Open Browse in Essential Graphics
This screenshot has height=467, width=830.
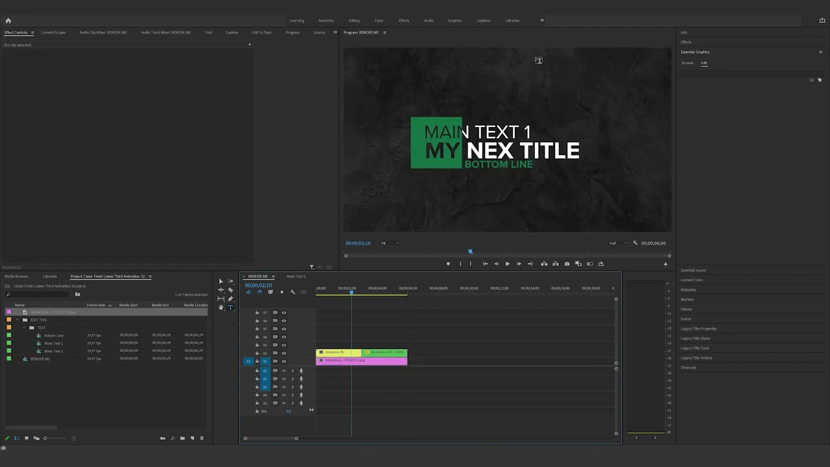click(x=687, y=63)
